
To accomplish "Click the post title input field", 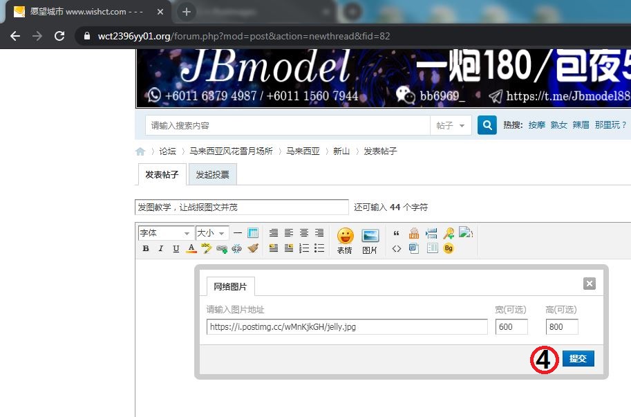I will (242, 207).
